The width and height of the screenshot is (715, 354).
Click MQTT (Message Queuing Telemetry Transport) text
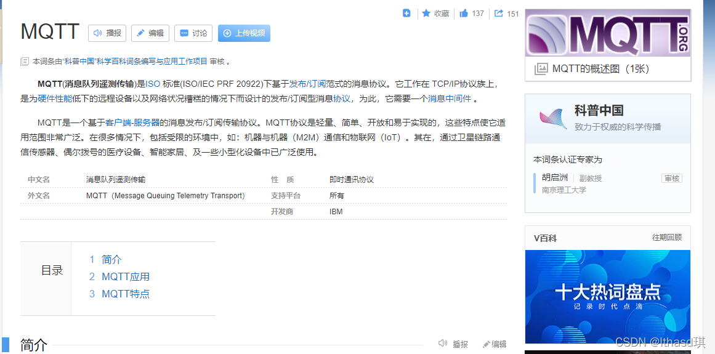point(166,196)
